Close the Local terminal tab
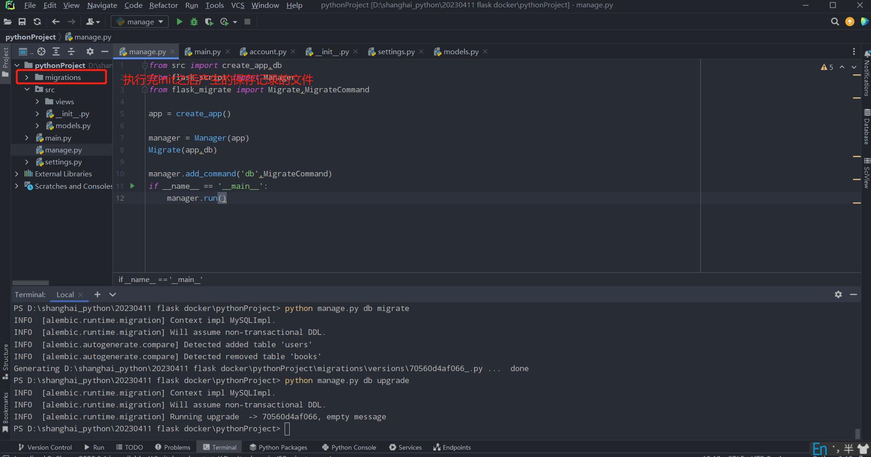The height and width of the screenshot is (457, 871). 80,295
